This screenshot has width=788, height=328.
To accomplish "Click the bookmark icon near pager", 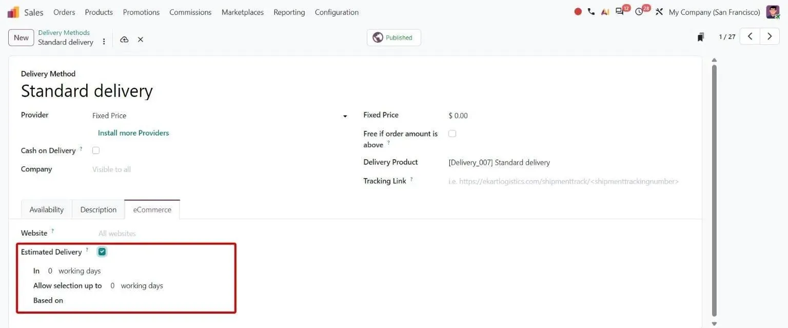I will (701, 37).
